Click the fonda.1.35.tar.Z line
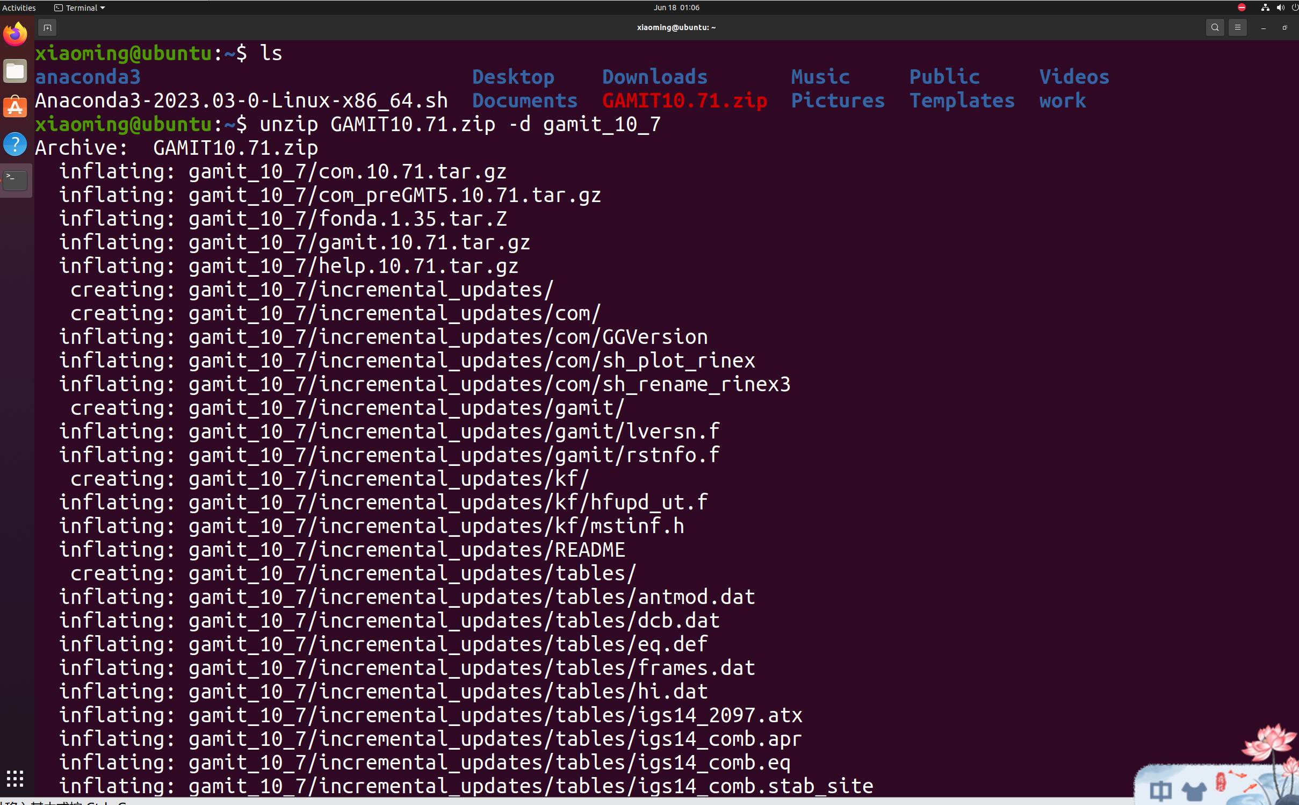Image resolution: width=1299 pixels, height=805 pixels. click(283, 219)
